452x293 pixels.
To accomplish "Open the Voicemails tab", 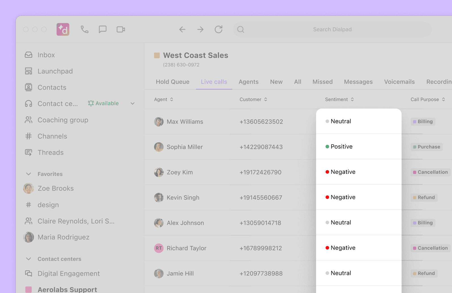I will click(x=399, y=82).
